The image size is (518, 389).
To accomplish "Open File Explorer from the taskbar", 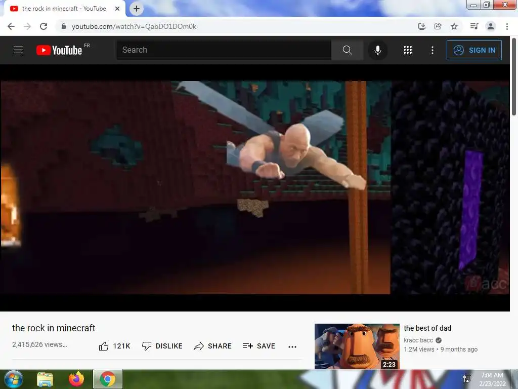I will (x=45, y=379).
